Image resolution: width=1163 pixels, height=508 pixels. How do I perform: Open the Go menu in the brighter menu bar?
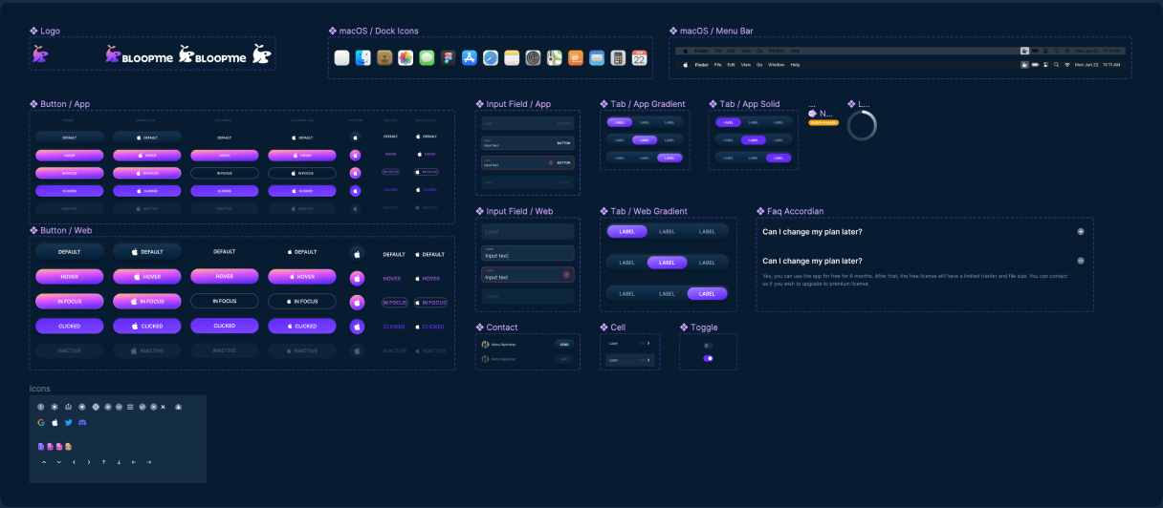759,65
